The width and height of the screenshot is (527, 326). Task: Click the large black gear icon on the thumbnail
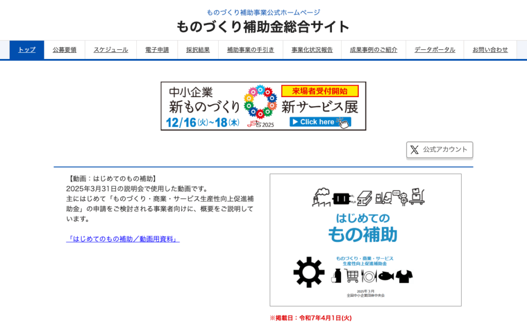pyautogui.click(x=309, y=274)
